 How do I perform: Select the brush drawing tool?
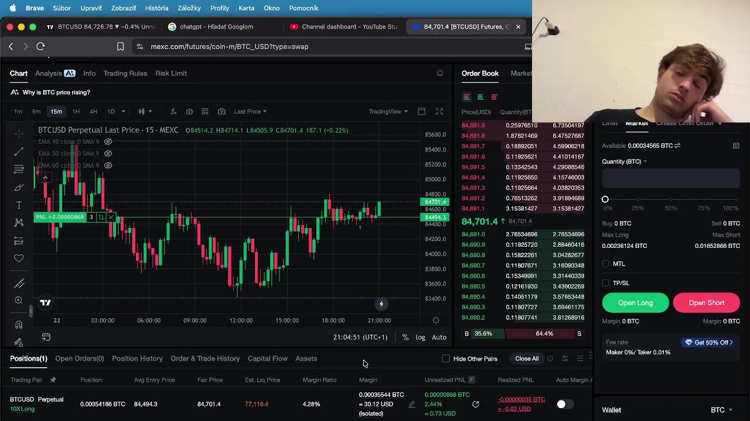click(19, 188)
